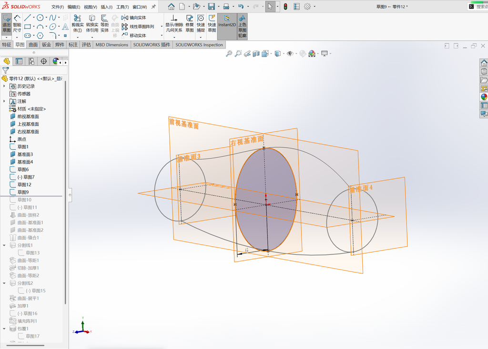The image size is (488, 349).
Task: Open the 插入(I) menu
Action: pos(106,7)
